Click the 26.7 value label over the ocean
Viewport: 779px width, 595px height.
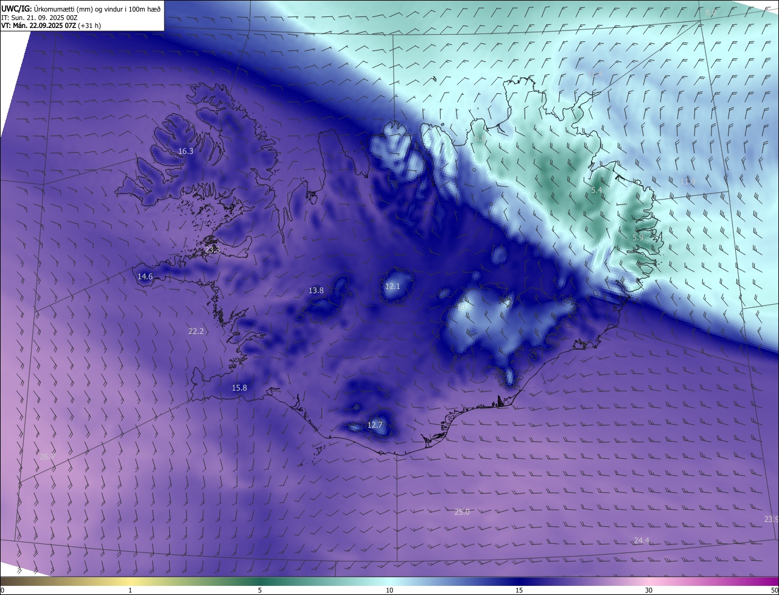tap(47, 456)
